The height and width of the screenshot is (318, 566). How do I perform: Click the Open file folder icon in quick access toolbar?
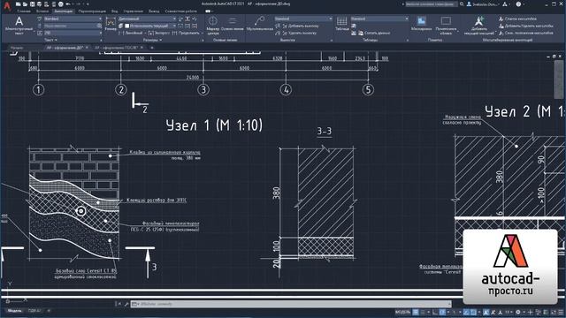25,4
